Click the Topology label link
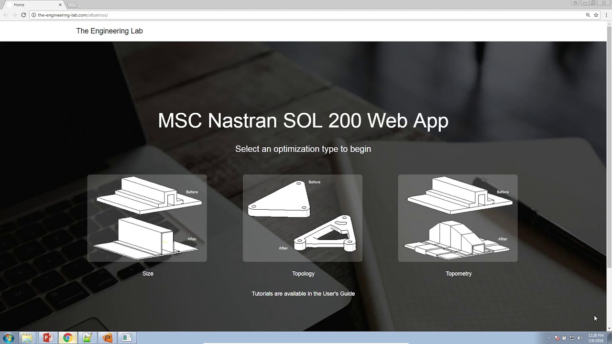The image size is (612, 344). point(303,274)
